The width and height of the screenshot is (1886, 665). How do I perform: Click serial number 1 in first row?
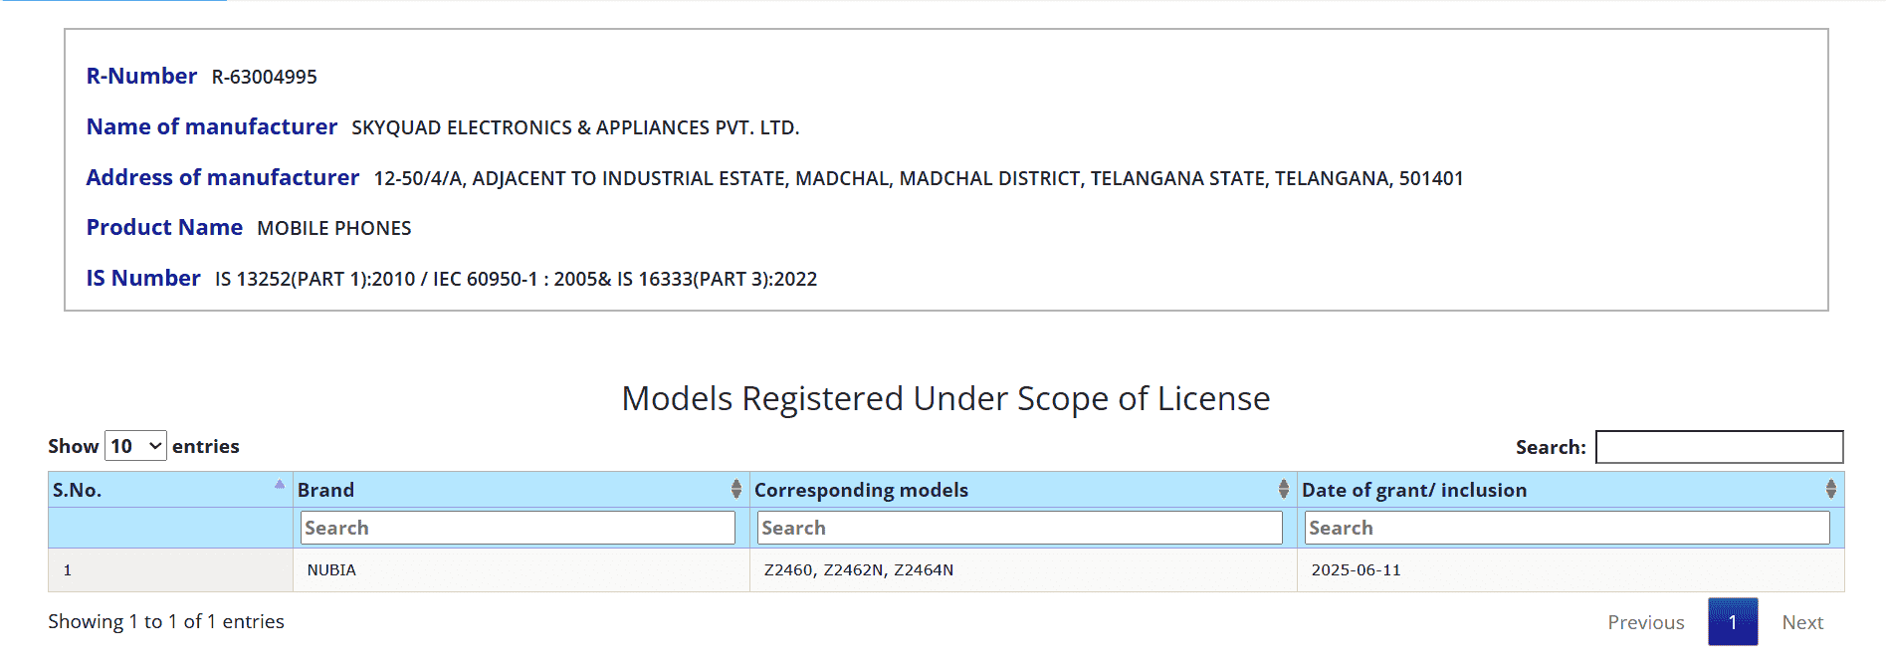[x=68, y=570]
